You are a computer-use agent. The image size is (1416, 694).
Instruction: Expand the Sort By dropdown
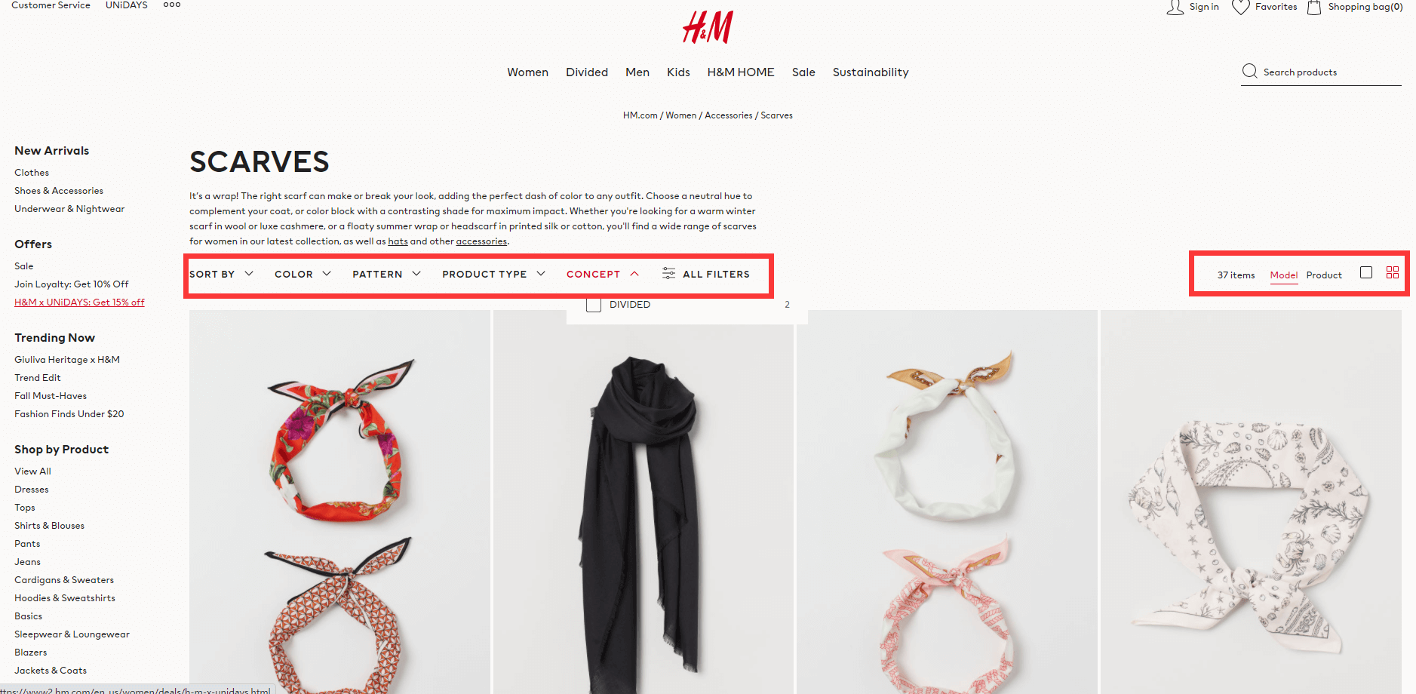pos(221,274)
